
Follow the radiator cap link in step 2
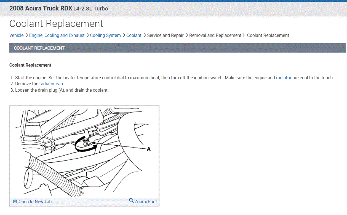point(51,84)
